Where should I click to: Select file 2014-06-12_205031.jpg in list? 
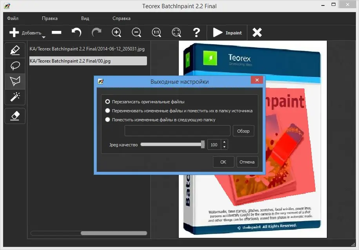click(x=88, y=49)
